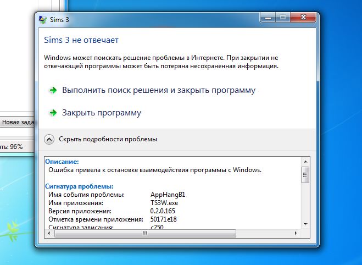Click the '0.2.0.165' version value
Screen dimensions: 362x265
163,211
